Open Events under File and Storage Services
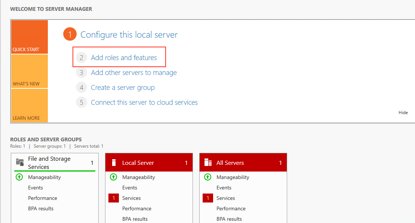Image resolution: width=415 pixels, height=223 pixels. (x=36, y=188)
